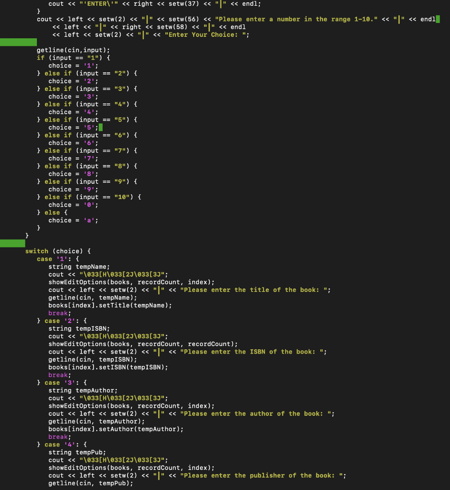Select the case '1' label

[x=48, y=258]
